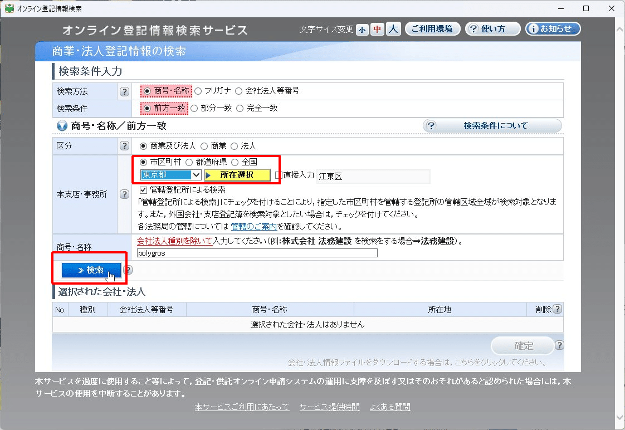Open the ご利用環境 page

click(x=432, y=29)
